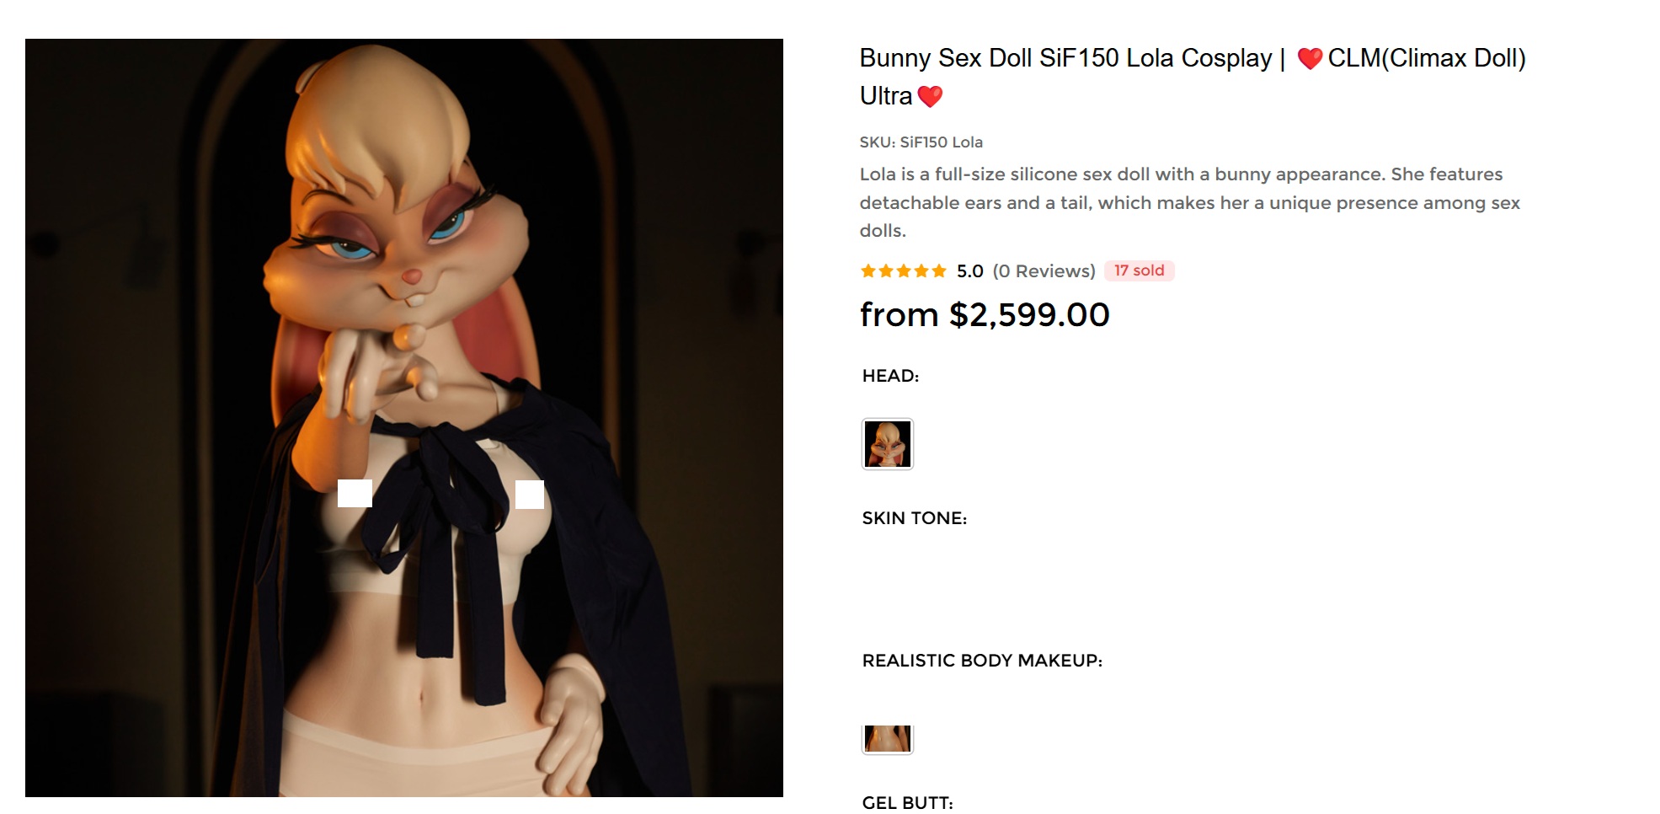Click the SKU: SiF150 Lola text
Viewport: 1660px width, 814px height.
[921, 142]
